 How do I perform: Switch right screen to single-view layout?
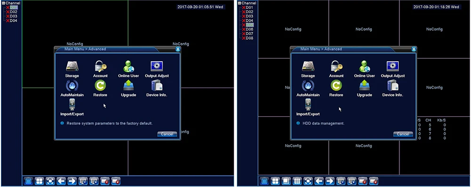pyautogui.click(x=264, y=181)
